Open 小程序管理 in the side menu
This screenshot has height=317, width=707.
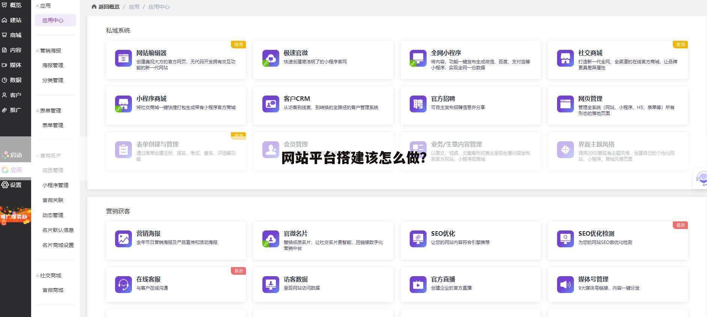[x=55, y=185]
